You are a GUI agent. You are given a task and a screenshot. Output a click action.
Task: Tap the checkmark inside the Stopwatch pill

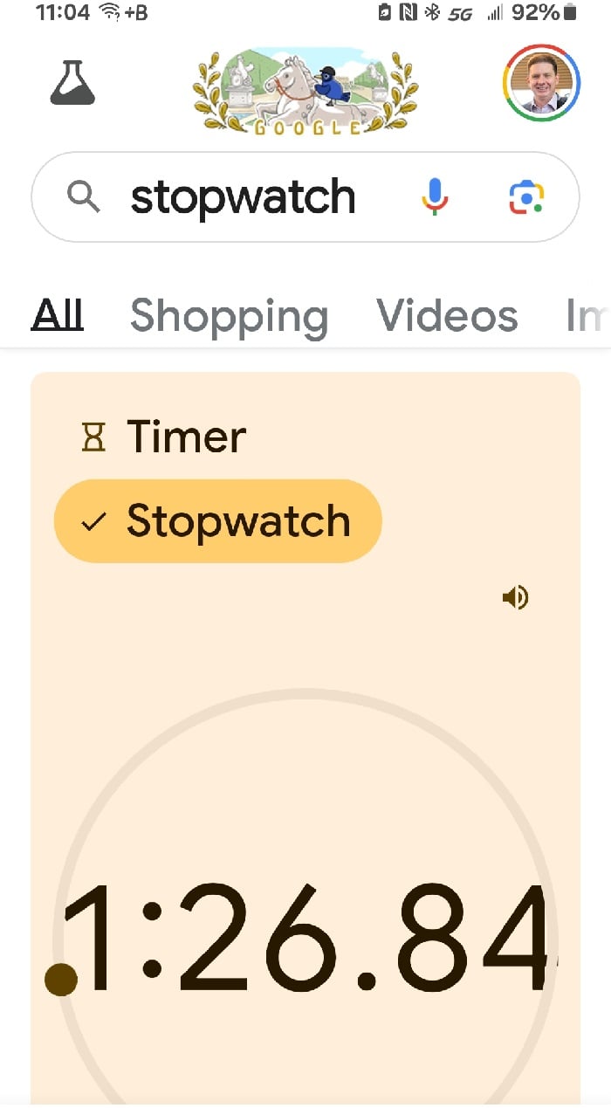coord(92,520)
